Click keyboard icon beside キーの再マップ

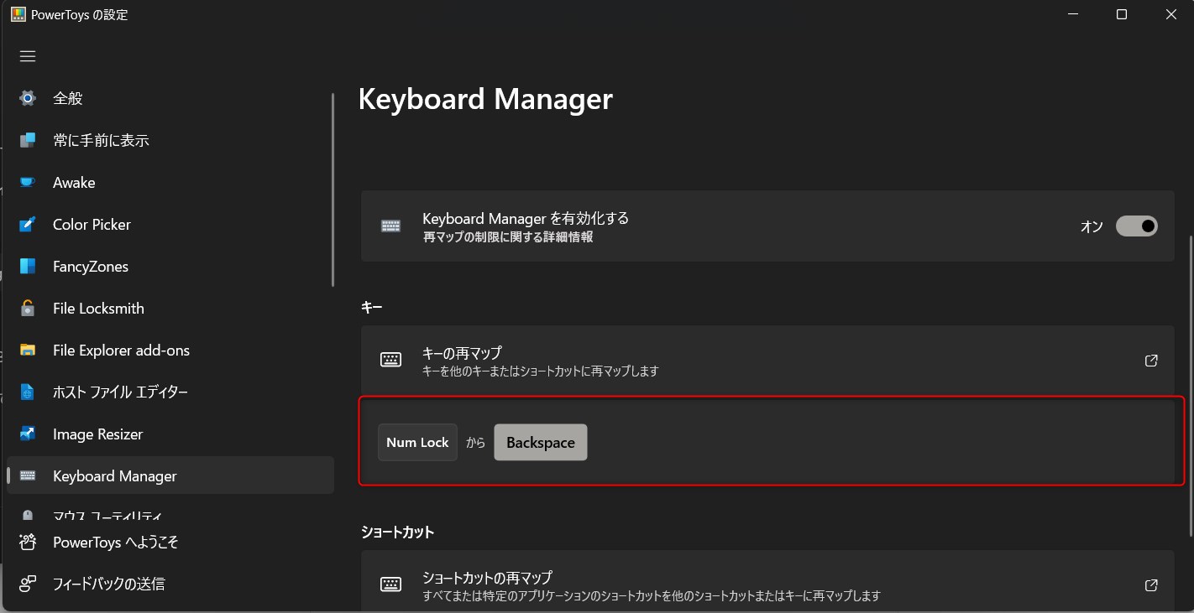390,360
